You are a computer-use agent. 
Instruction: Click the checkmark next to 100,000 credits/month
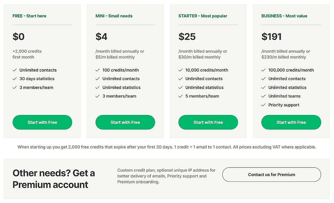click(263, 70)
